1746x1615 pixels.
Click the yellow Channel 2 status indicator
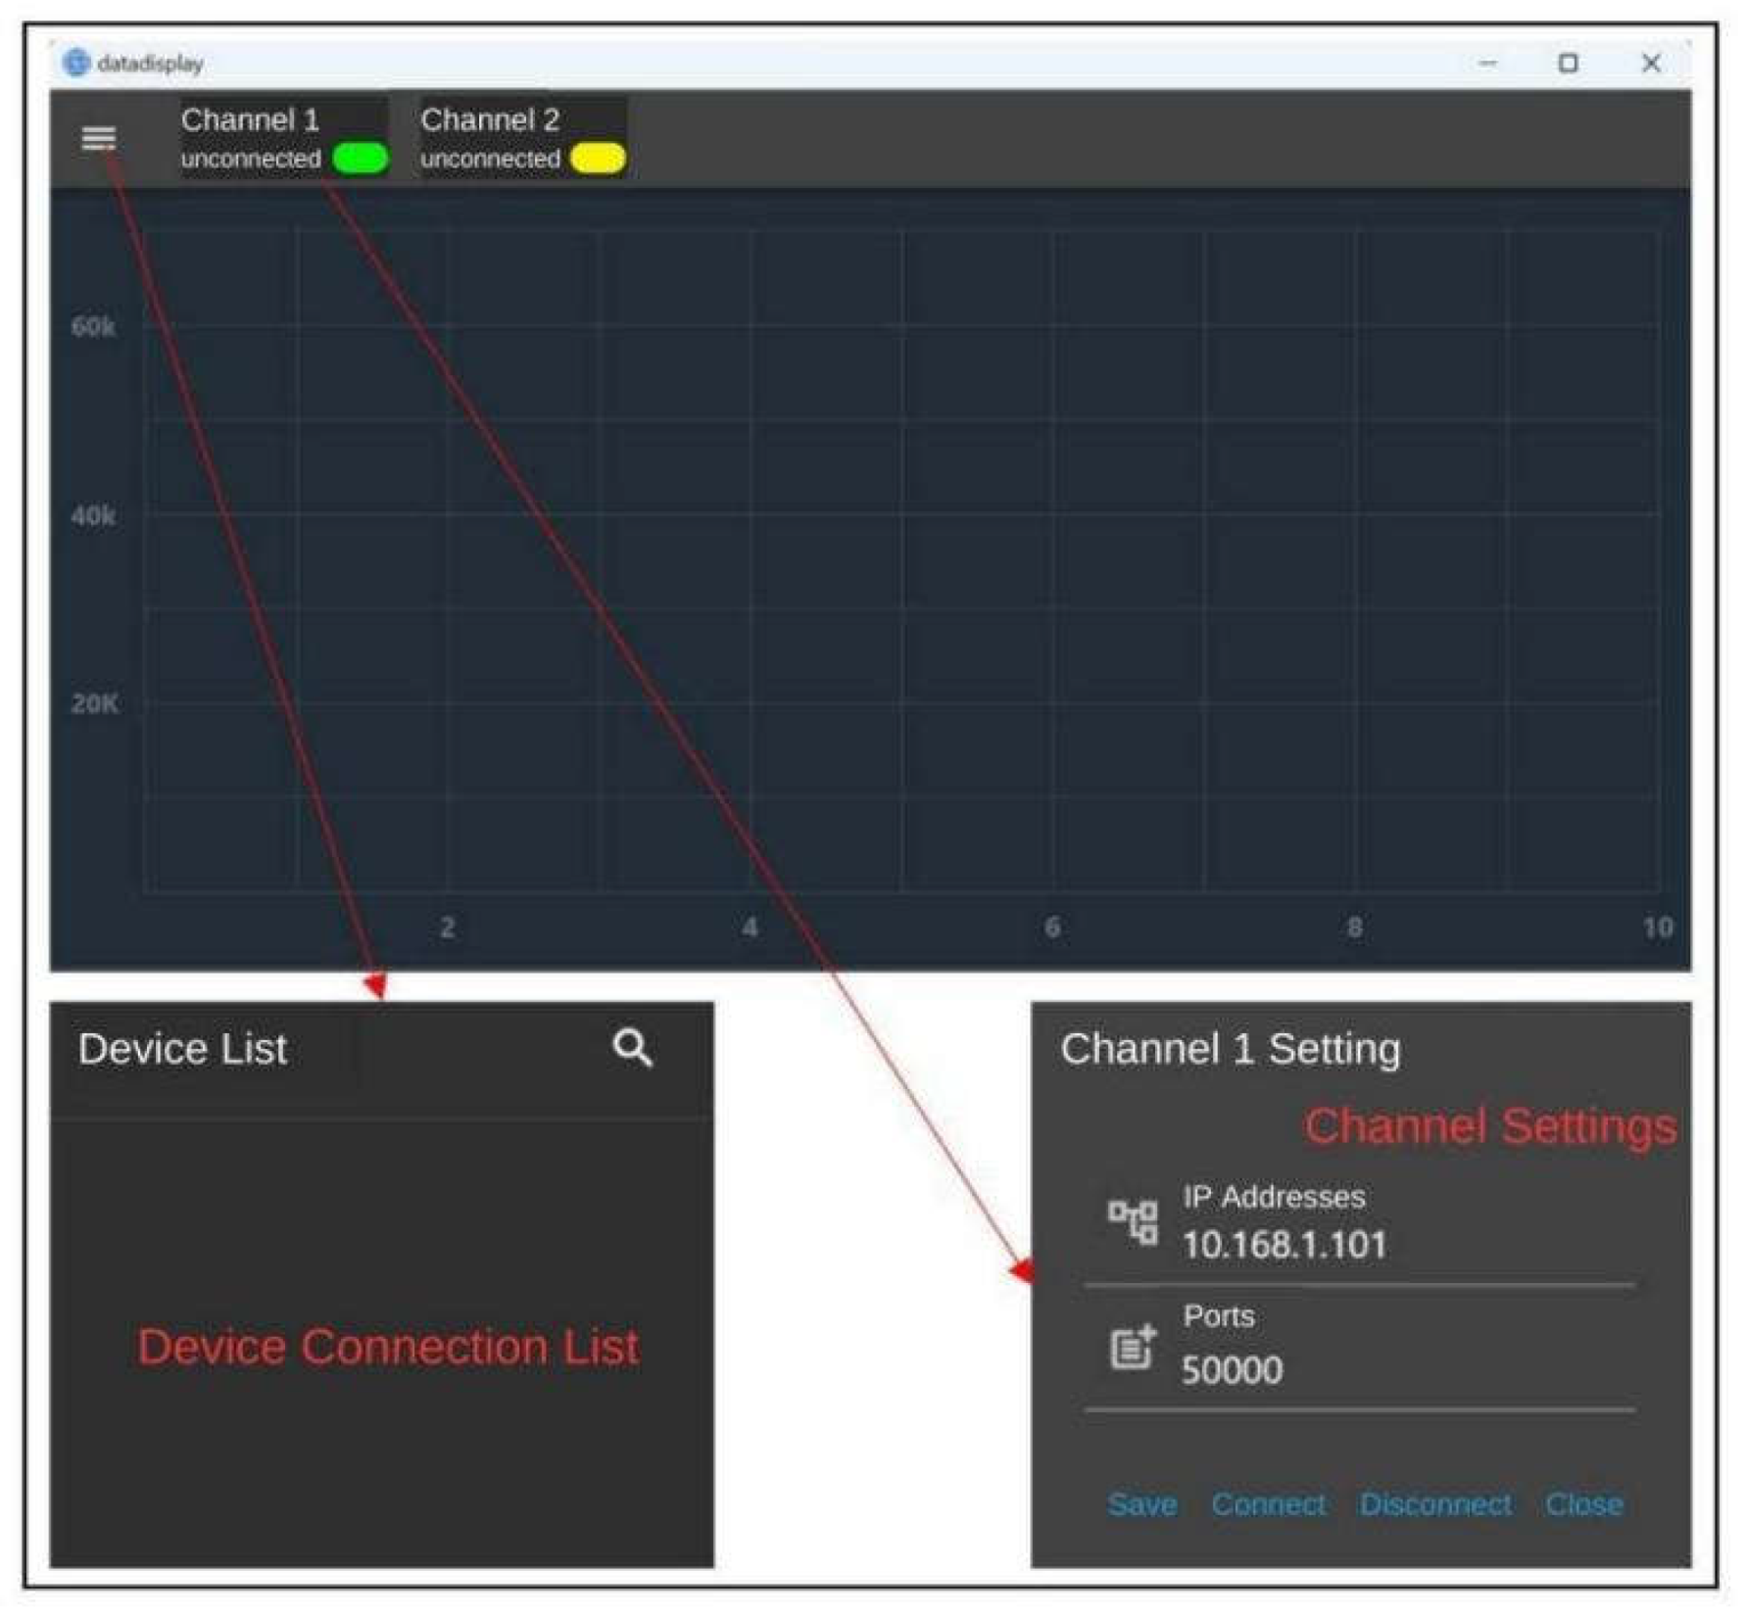(598, 159)
